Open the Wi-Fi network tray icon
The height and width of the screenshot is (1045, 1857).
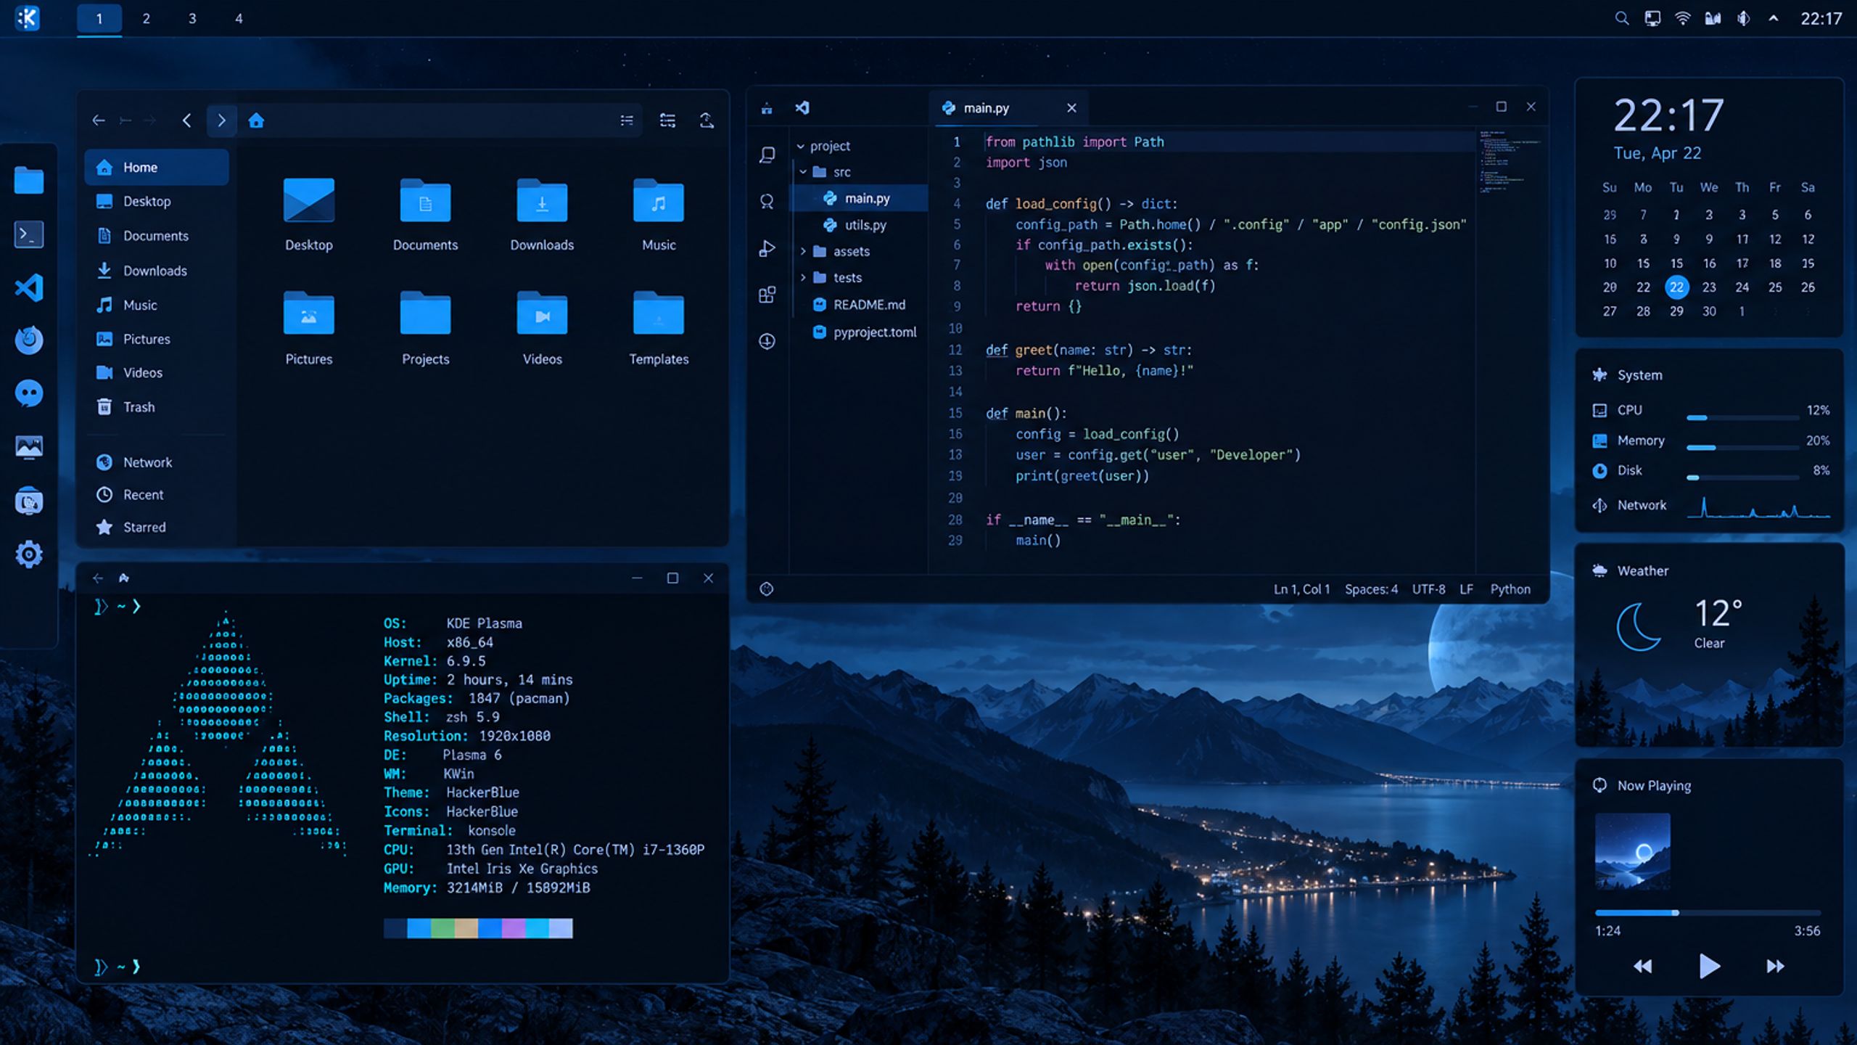point(1682,19)
